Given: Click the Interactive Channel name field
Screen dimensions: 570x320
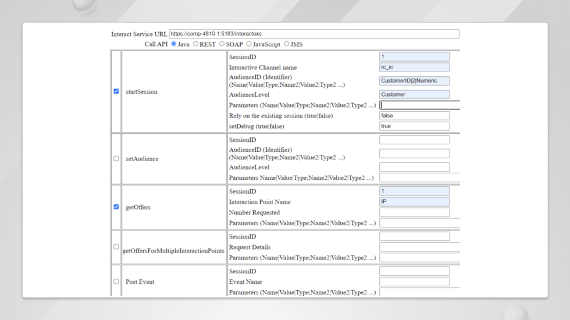Looking at the screenshot, I should [x=414, y=67].
